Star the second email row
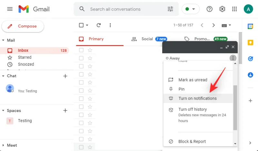The height and width of the screenshot is (151, 258). pos(90,58)
